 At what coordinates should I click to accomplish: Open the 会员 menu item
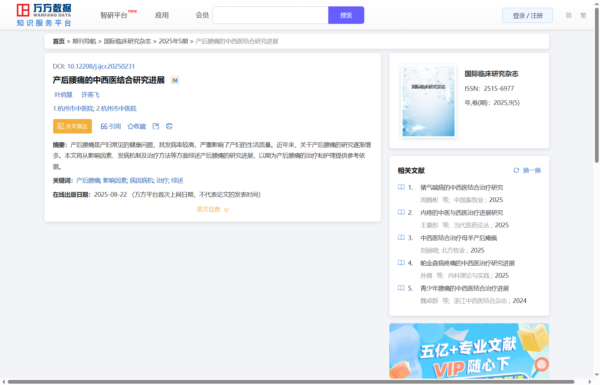coord(202,15)
